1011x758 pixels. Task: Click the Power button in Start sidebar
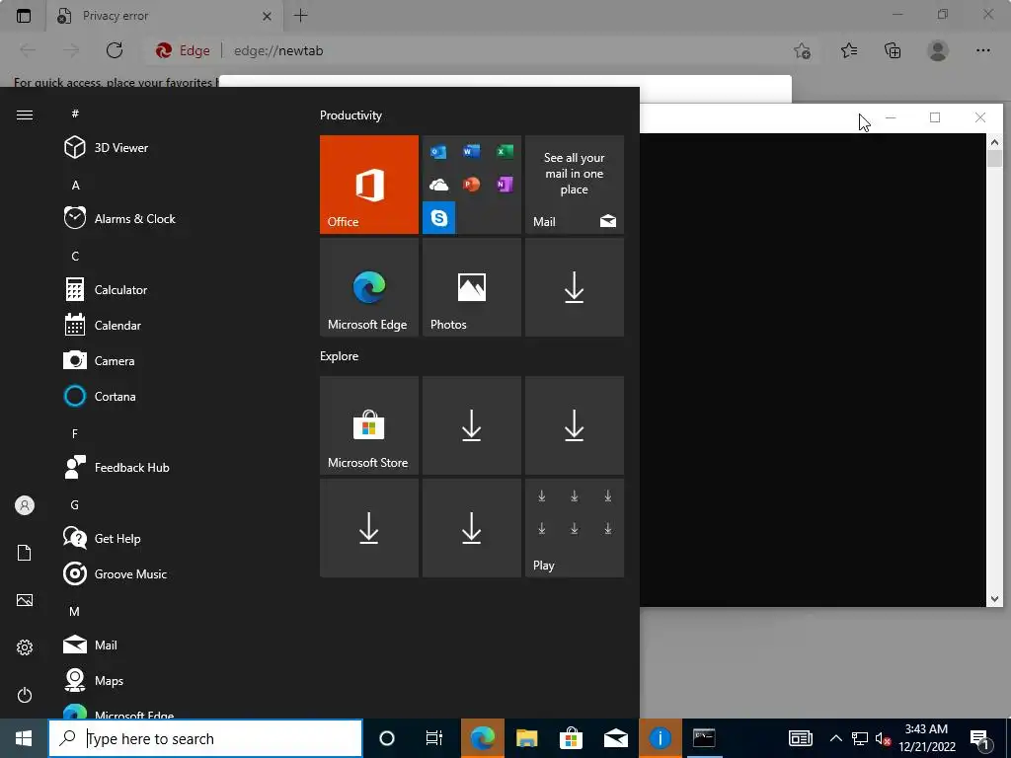pyautogui.click(x=25, y=695)
